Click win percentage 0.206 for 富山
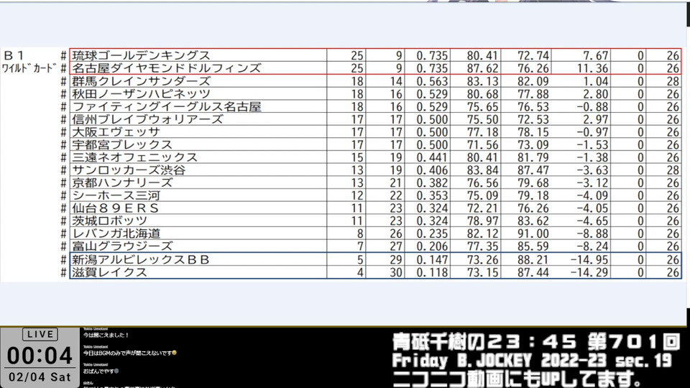The image size is (690, 388). click(432, 247)
